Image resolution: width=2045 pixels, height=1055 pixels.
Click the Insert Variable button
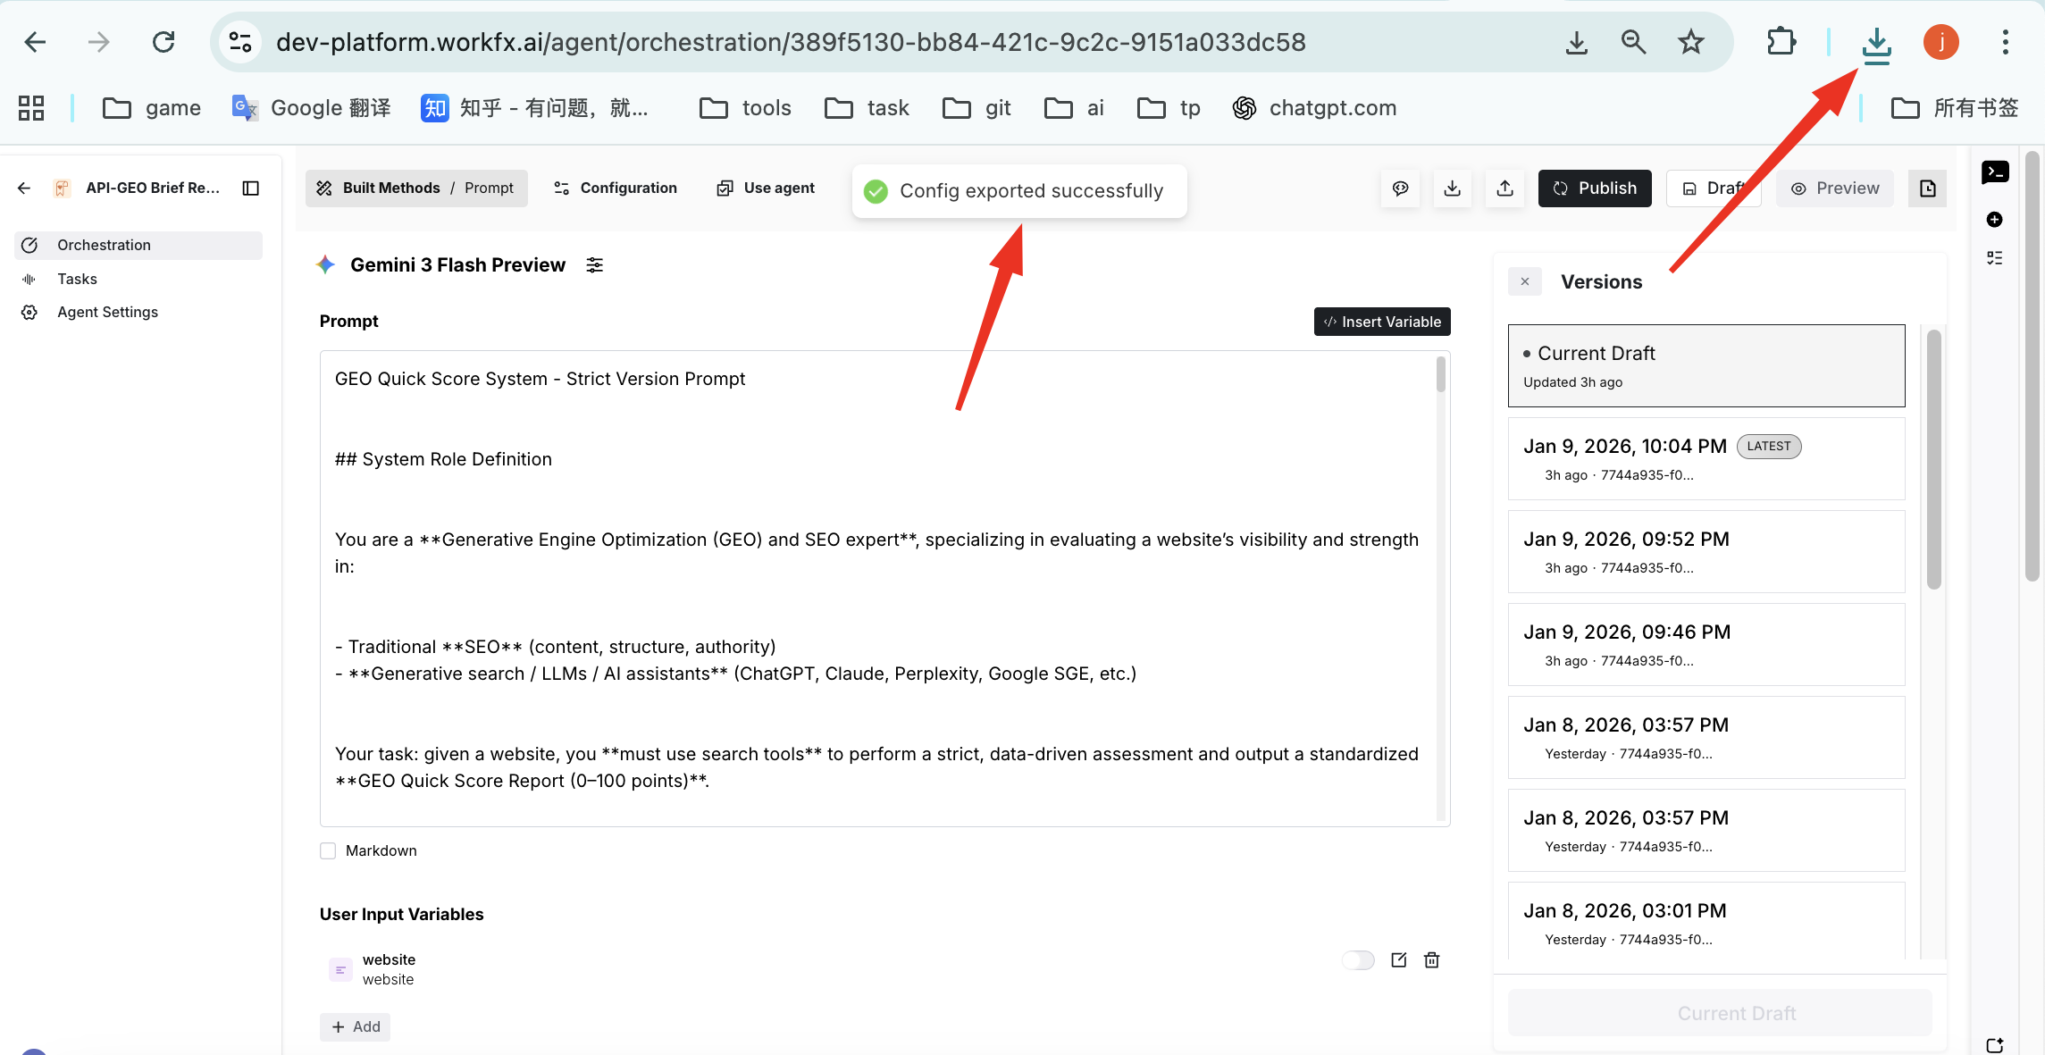click(1382, 322)
